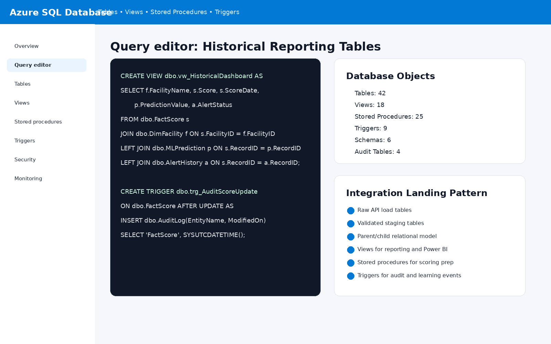Click the CREATE TRIGGER statement line
Screen dimensions: 551x344
tap(189, 192)
